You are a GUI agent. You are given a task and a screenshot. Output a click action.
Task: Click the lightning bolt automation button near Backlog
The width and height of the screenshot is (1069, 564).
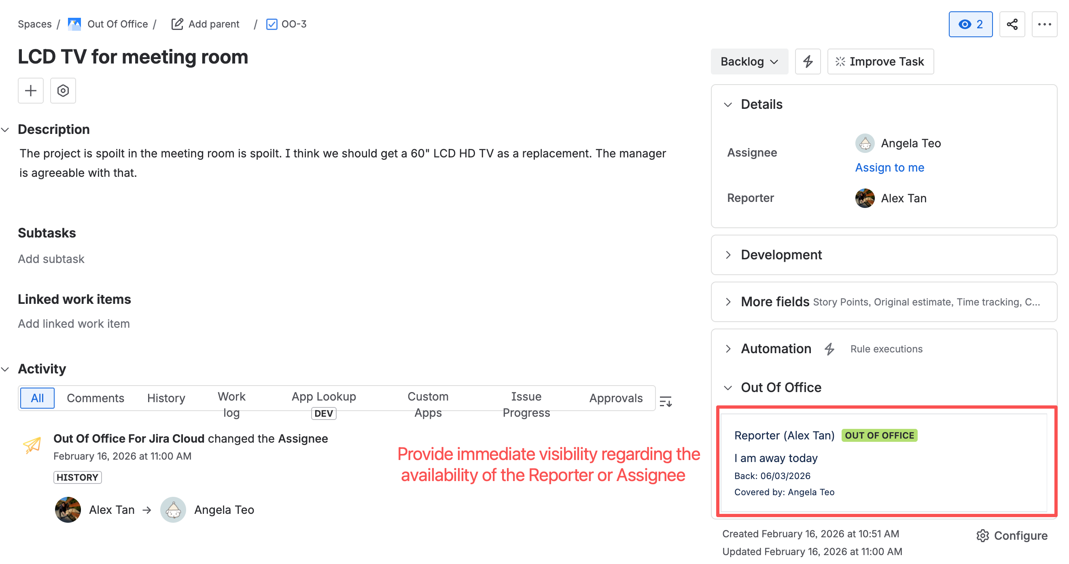pos(807,61)
